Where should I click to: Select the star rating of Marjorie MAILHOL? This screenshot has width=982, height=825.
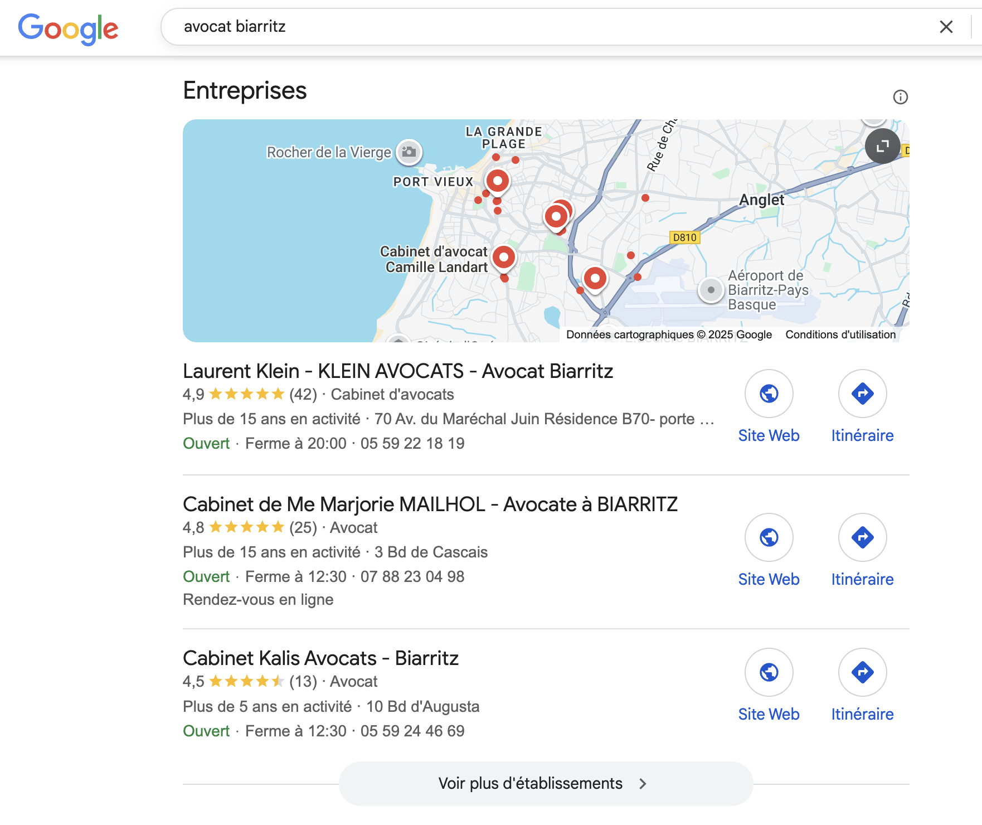pyautogui.click(x=245, y=526)
